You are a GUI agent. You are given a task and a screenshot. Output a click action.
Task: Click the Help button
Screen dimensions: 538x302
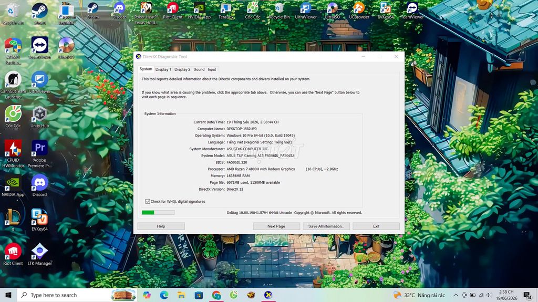161,226
